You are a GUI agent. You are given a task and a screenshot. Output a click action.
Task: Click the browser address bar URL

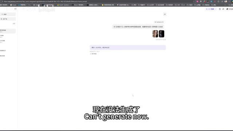(45, 1)
